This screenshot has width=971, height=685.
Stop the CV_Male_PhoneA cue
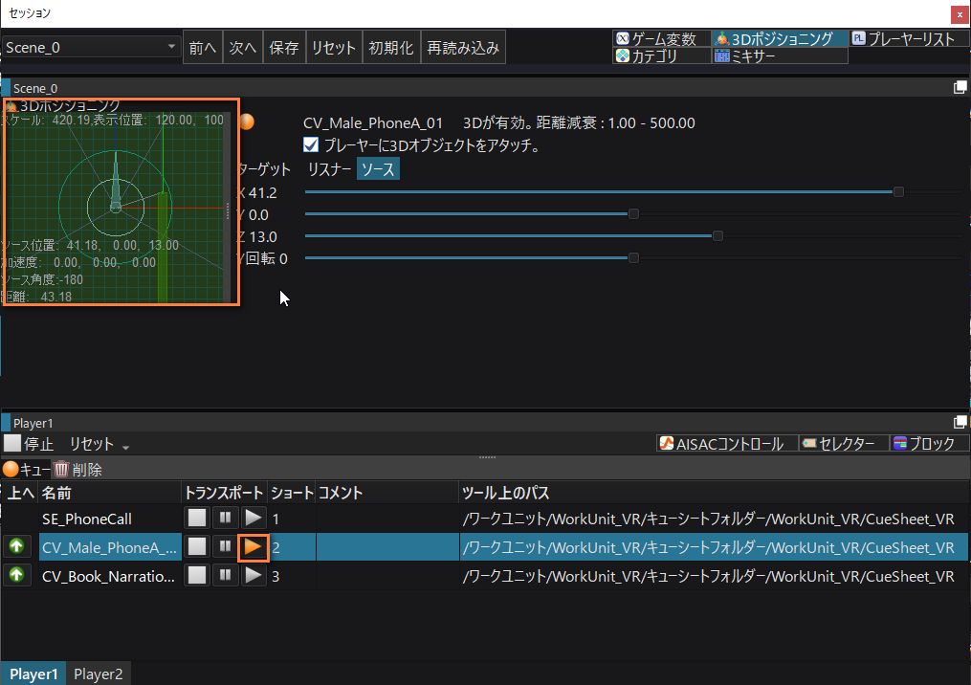[197, 546]
